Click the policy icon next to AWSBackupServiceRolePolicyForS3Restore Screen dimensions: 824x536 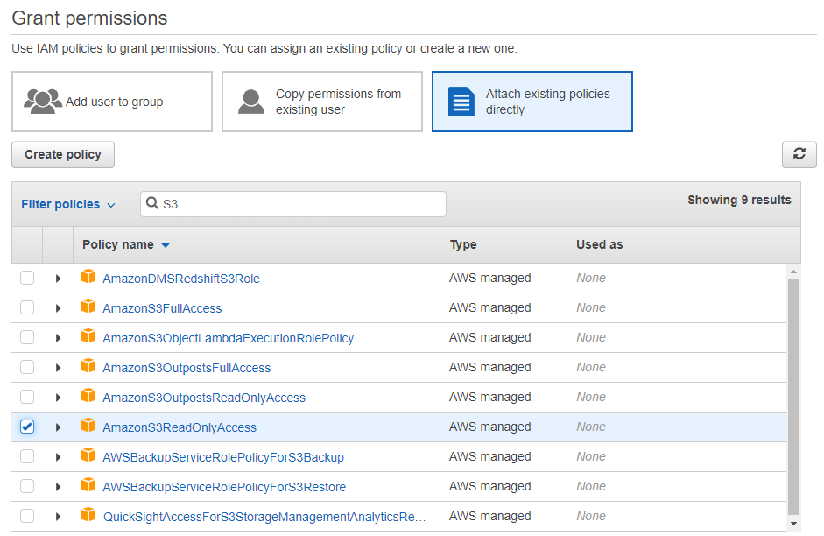click(x=88, y=486)
